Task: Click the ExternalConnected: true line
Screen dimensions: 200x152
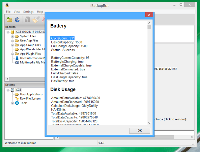Action: click(68, 69)
